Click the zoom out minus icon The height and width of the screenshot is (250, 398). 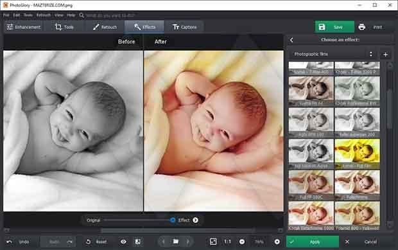click(x=242, y=242)
